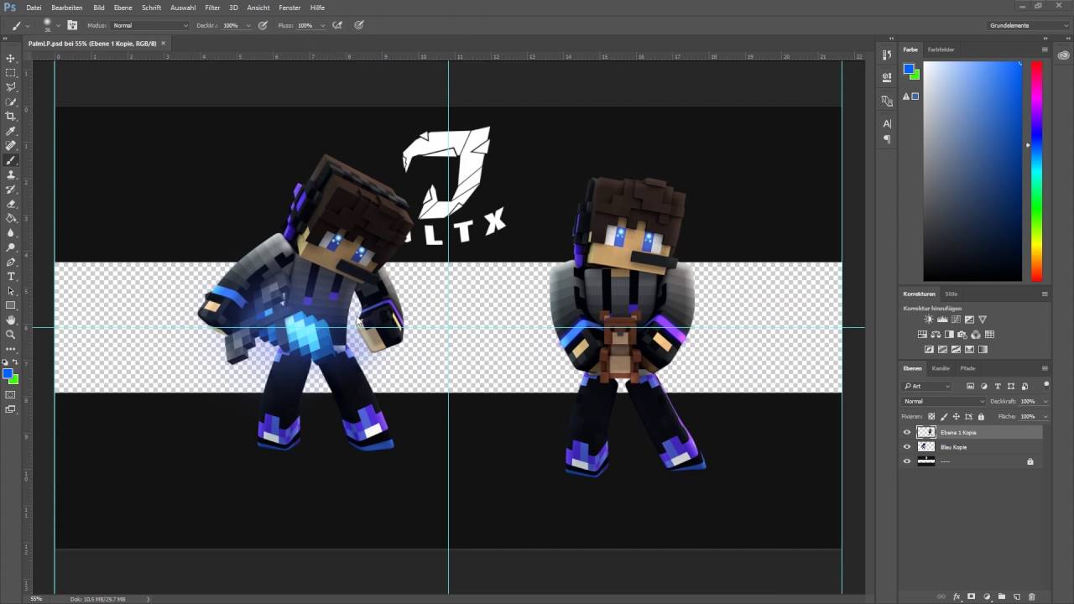
Task: Toggle pressure for opacity button
Action: [263, 25]
